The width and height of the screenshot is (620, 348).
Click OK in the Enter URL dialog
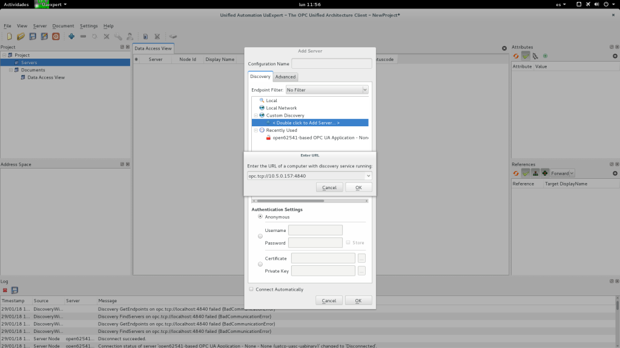(358, 187)
